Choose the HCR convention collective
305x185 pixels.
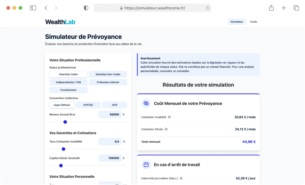114,104
